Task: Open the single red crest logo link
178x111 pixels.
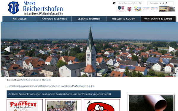Action: [129, 9]
